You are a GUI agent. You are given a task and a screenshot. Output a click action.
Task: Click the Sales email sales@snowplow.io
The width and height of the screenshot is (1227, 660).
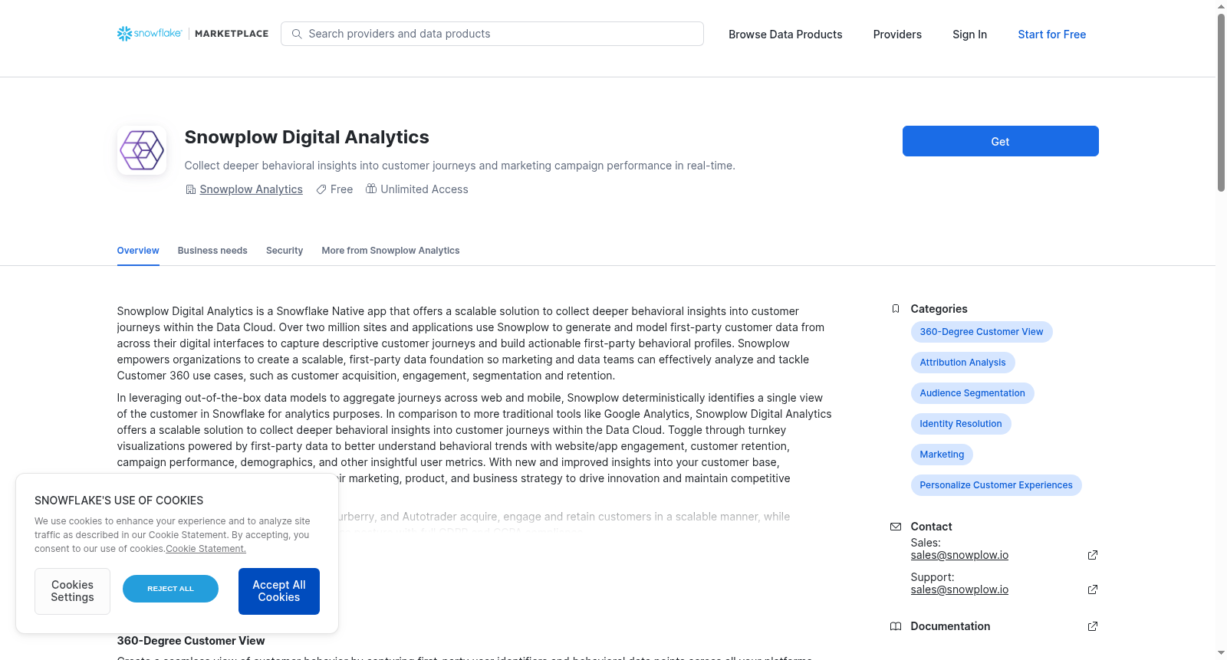point(959,555)
